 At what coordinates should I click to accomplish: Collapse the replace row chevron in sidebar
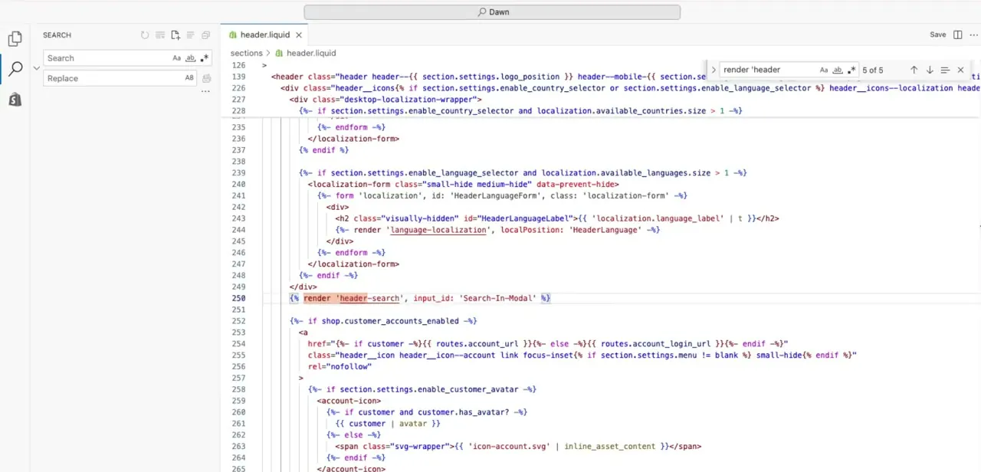point(36,68)
